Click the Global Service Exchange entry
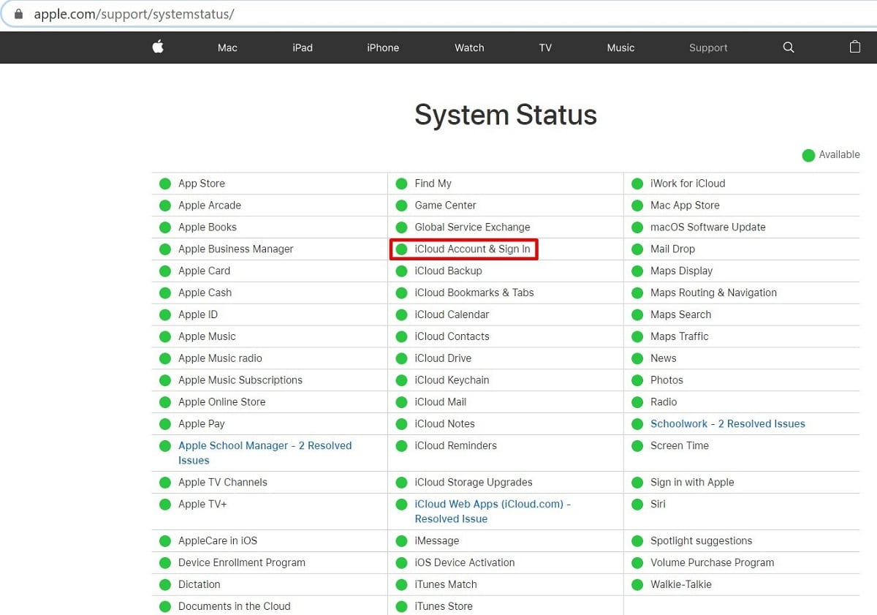877x615 pixels. click(x=472, y=227)
